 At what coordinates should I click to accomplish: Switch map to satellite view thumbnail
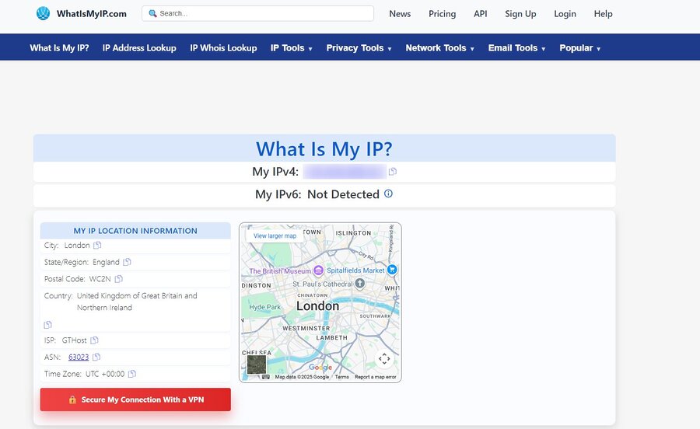(257, 364)
